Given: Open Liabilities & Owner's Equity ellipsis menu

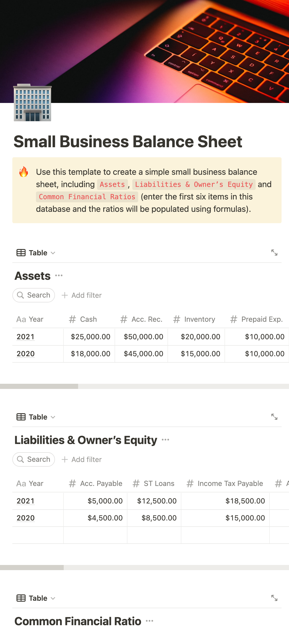Looking at the screenshot, I should coord(165,440).
